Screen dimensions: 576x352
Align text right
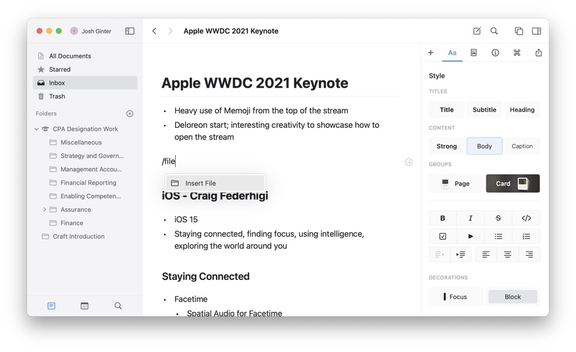click(x=529, y=254)
